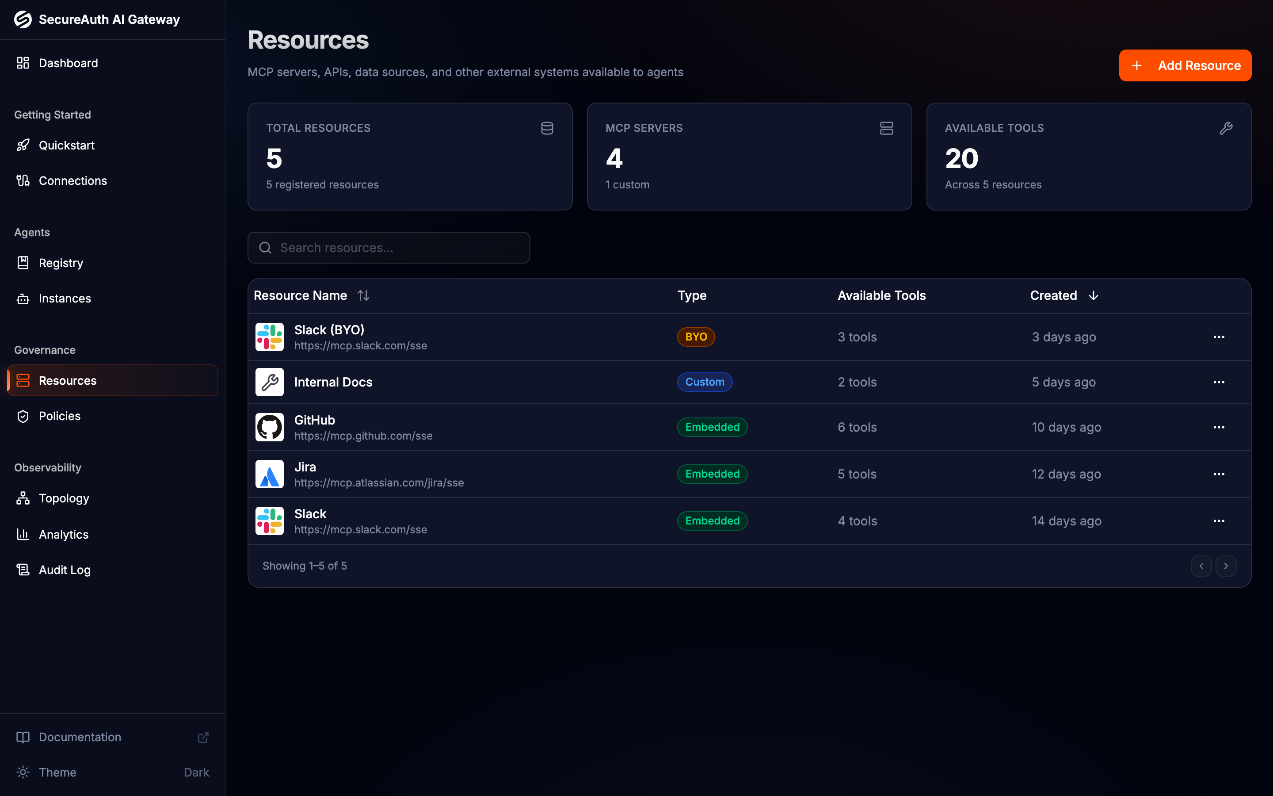Image resolution: width=1273 pixels, height=796 pixels.
Task: Go to Analytics
Action: point(113,534)
